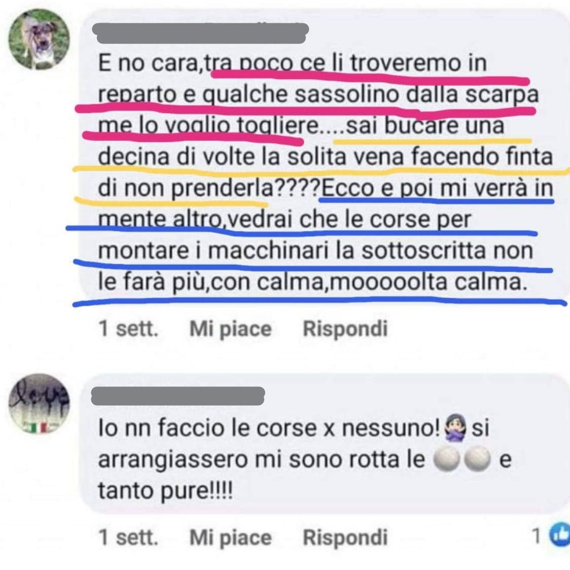
Task: Click the ball emoji beside the letter "e"
Action: click(477, 459)
